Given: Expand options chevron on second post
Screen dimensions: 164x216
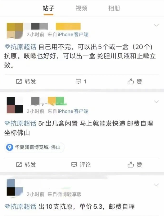Looking at the screenshot, I should 156,102.
